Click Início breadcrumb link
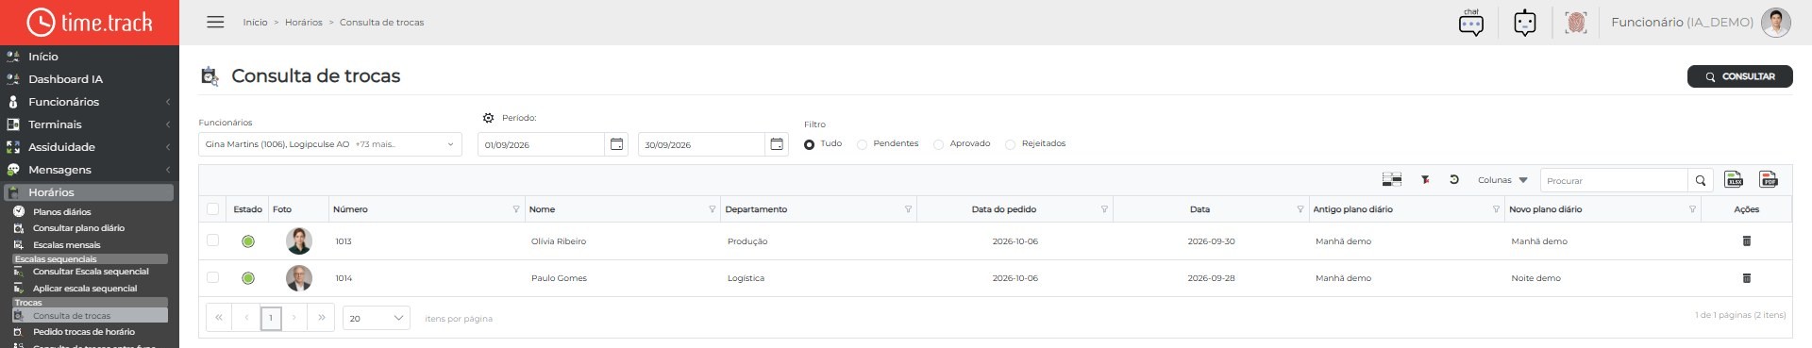Image resolution: width=1812 pixels, height=348 pixels. tap(255, 23)
